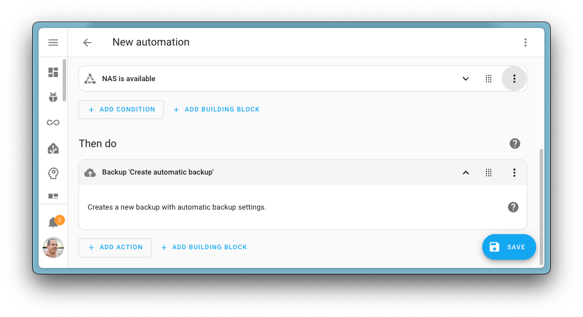Collapse the Backup action card
583x317 pixels.
tap(465, 172)
